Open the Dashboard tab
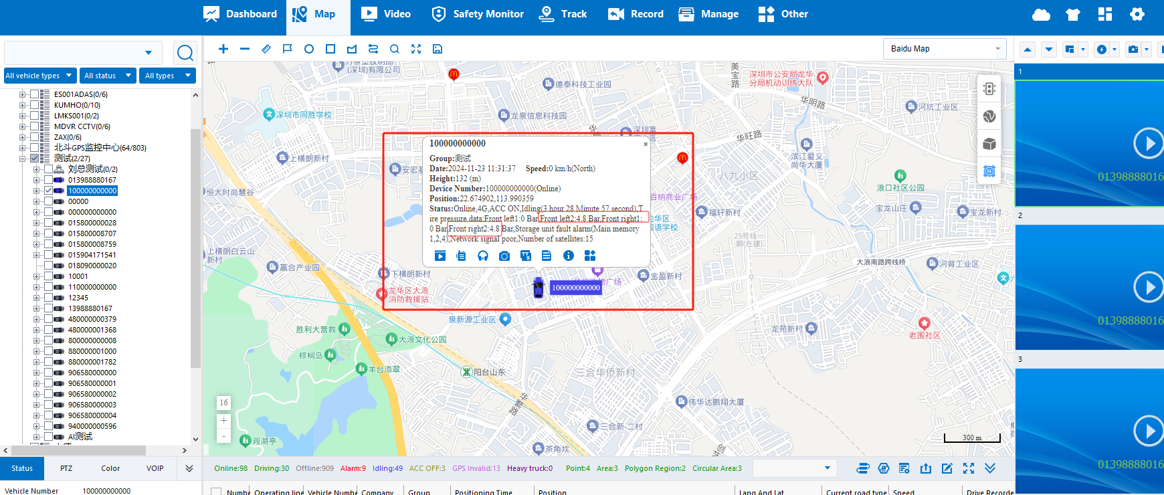The height and width of the screenshot is (495, 1164). (240, 14)
